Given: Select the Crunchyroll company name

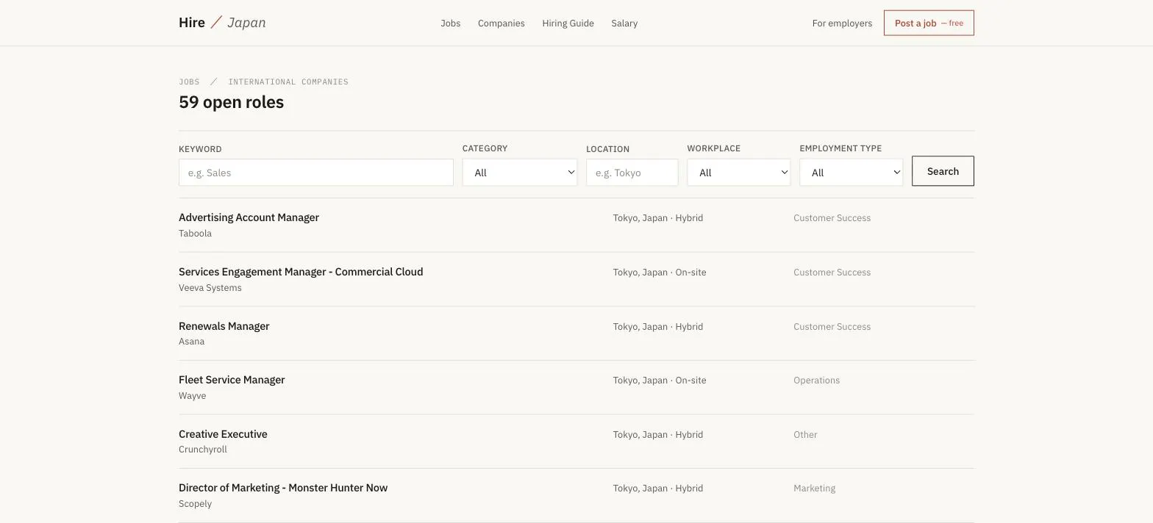Looking at the screenshot, I should click(203, 450).
